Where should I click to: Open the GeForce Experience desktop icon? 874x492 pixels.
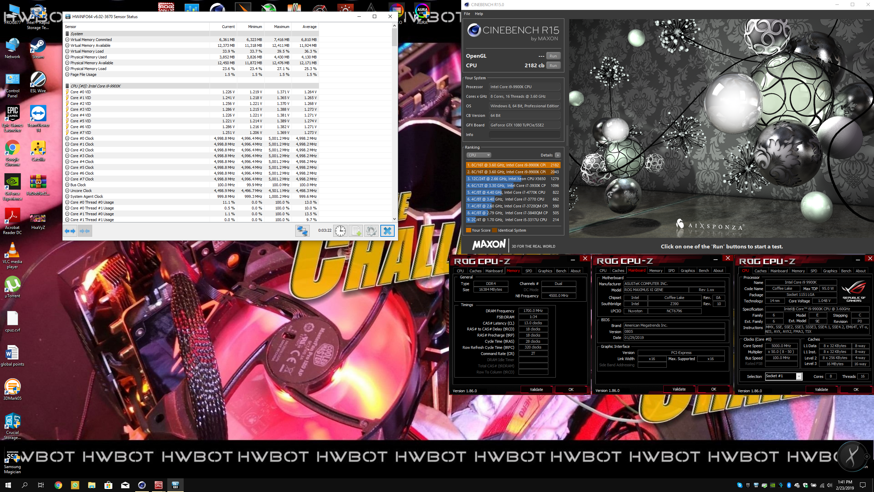(x=13, y=187)
